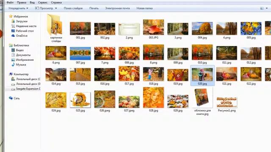Create a Новая папка
Screen dimensions: 271x152
coord(144,8)
